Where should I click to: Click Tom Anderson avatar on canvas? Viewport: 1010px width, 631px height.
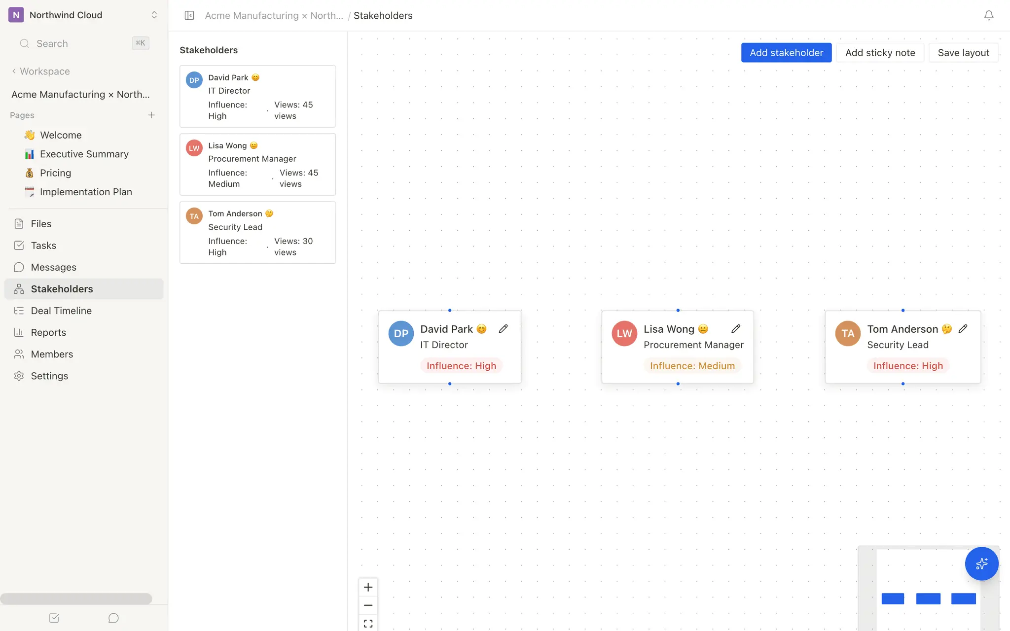click(848, 334)
